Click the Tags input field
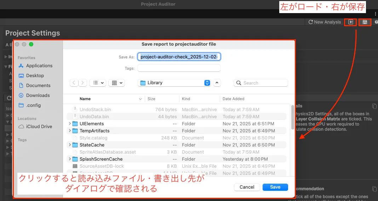 (x=179, y=68)
